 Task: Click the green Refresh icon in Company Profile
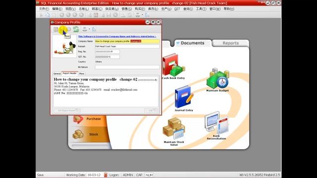[x=76, y=30]
